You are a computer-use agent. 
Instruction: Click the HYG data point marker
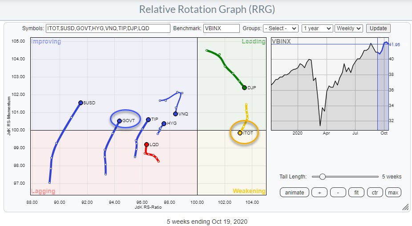pos(164,123)
